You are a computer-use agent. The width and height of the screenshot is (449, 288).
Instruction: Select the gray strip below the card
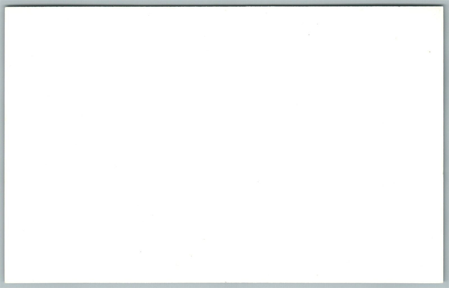pos(224,286)
